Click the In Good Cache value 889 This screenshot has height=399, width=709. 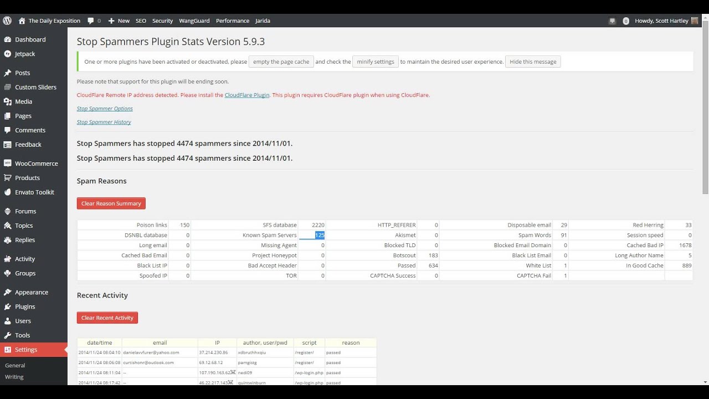(x=687, y=265)
